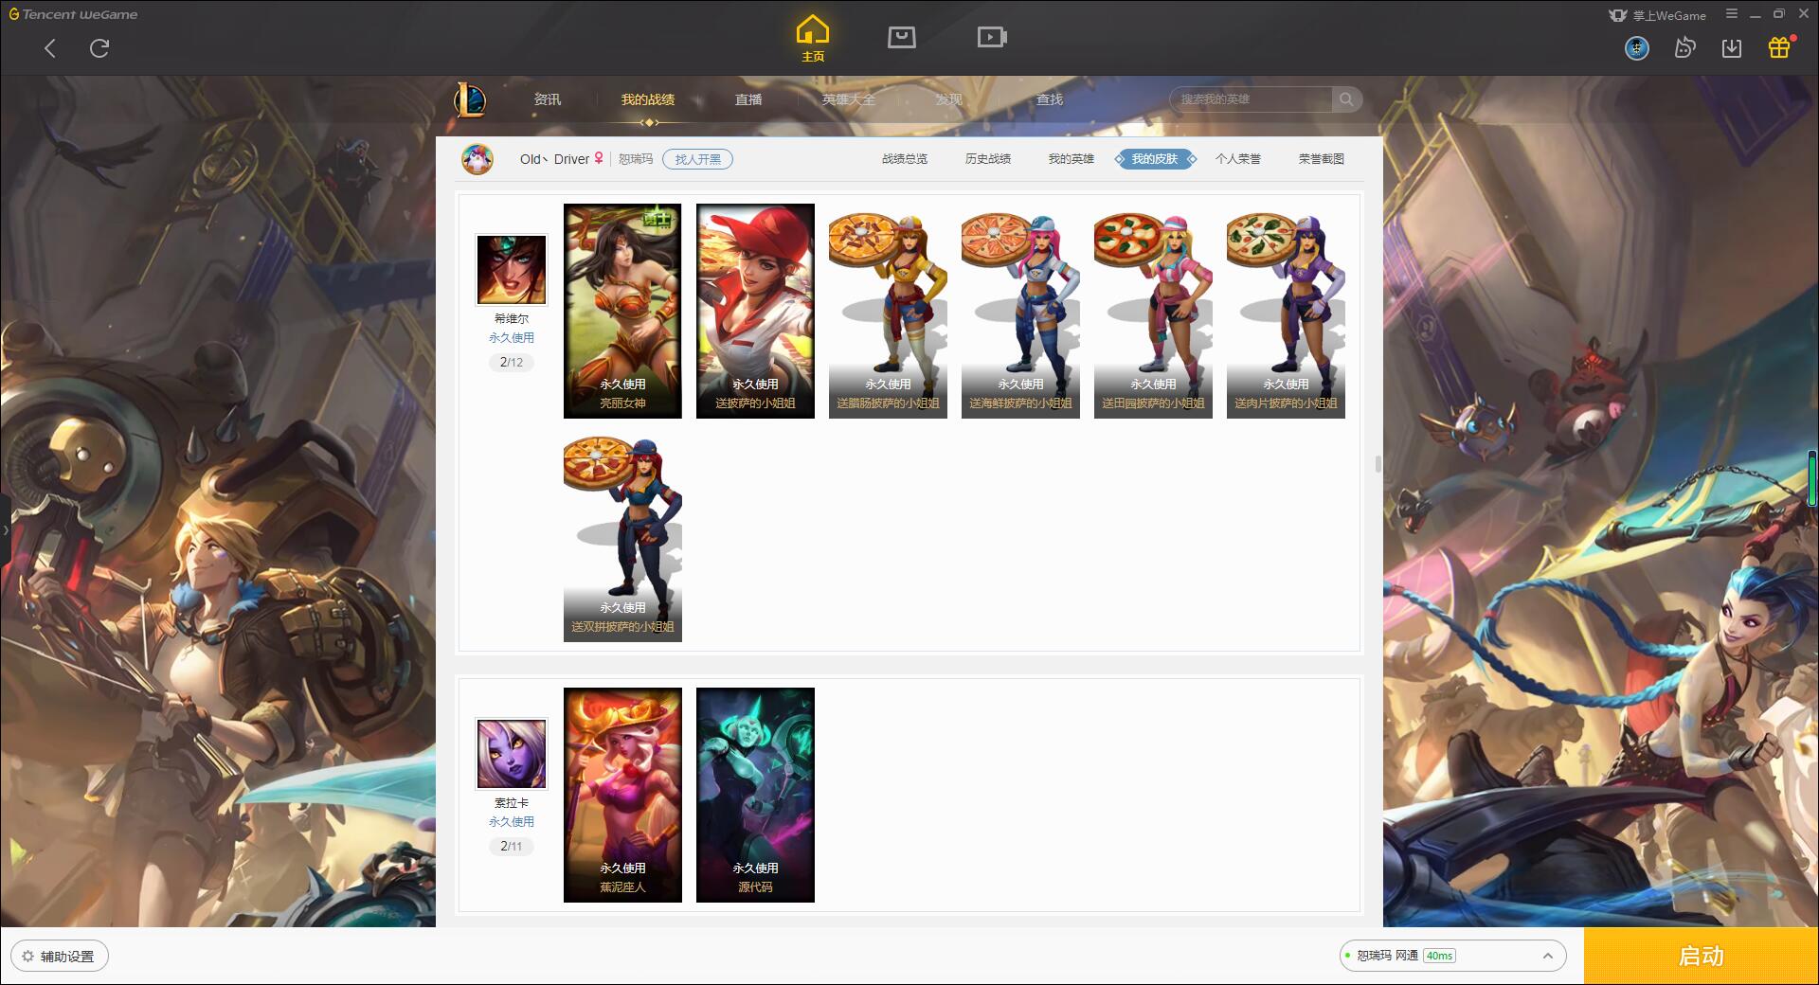Switch to 荣誉截图 sub-tab
This screenshot has width=1819, height=985.
coord(1322,159)
